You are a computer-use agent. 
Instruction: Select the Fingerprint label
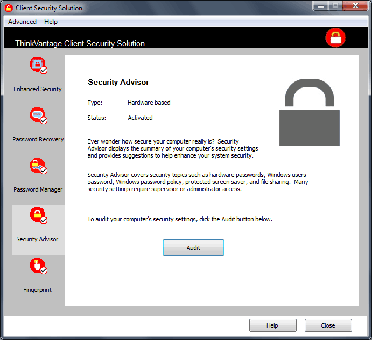coord(37,290)
